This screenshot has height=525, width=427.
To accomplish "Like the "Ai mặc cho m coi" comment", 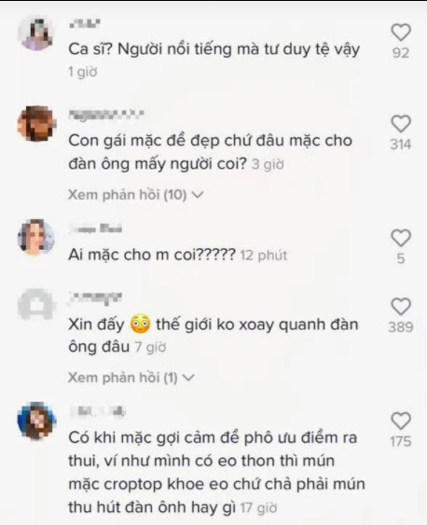I will point(401,239).
